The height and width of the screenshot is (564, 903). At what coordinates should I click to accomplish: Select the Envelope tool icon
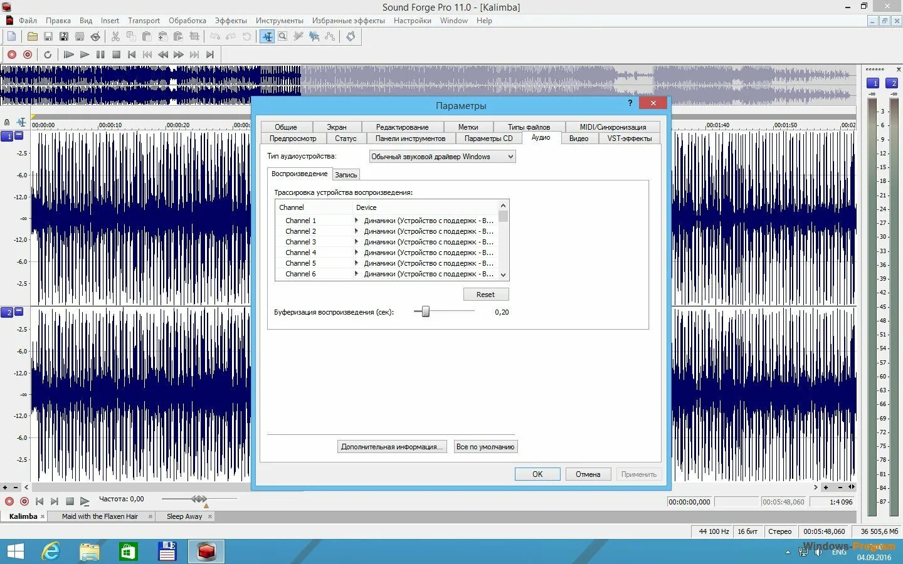coord(330,36)
